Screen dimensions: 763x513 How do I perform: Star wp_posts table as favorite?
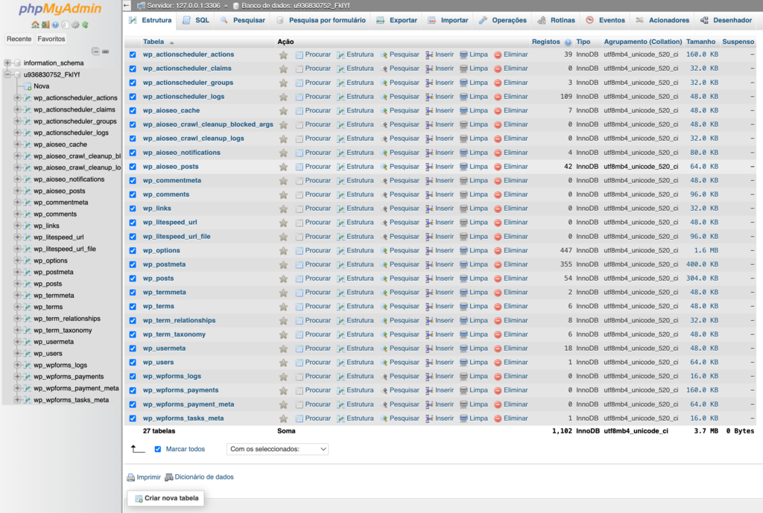283,278
